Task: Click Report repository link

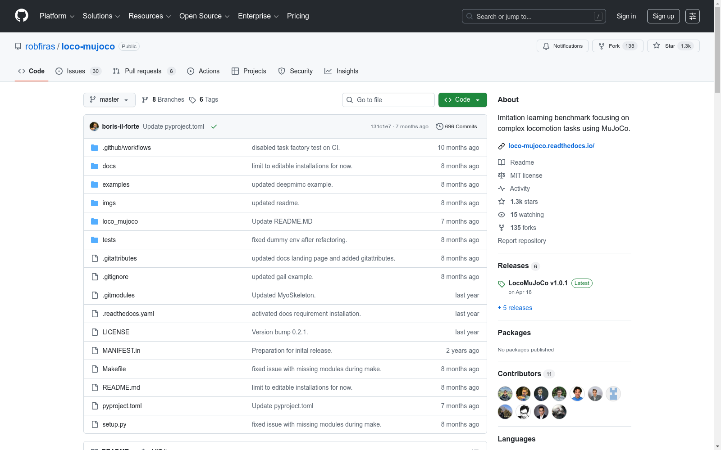Action: pos(522,241)
